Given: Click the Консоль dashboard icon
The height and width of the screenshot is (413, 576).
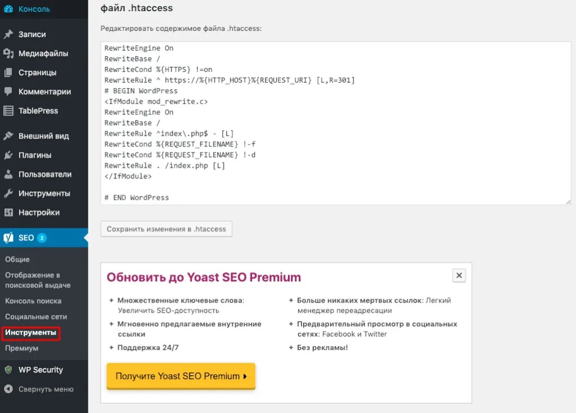Looking at the screenshot, I should point(8,9).
